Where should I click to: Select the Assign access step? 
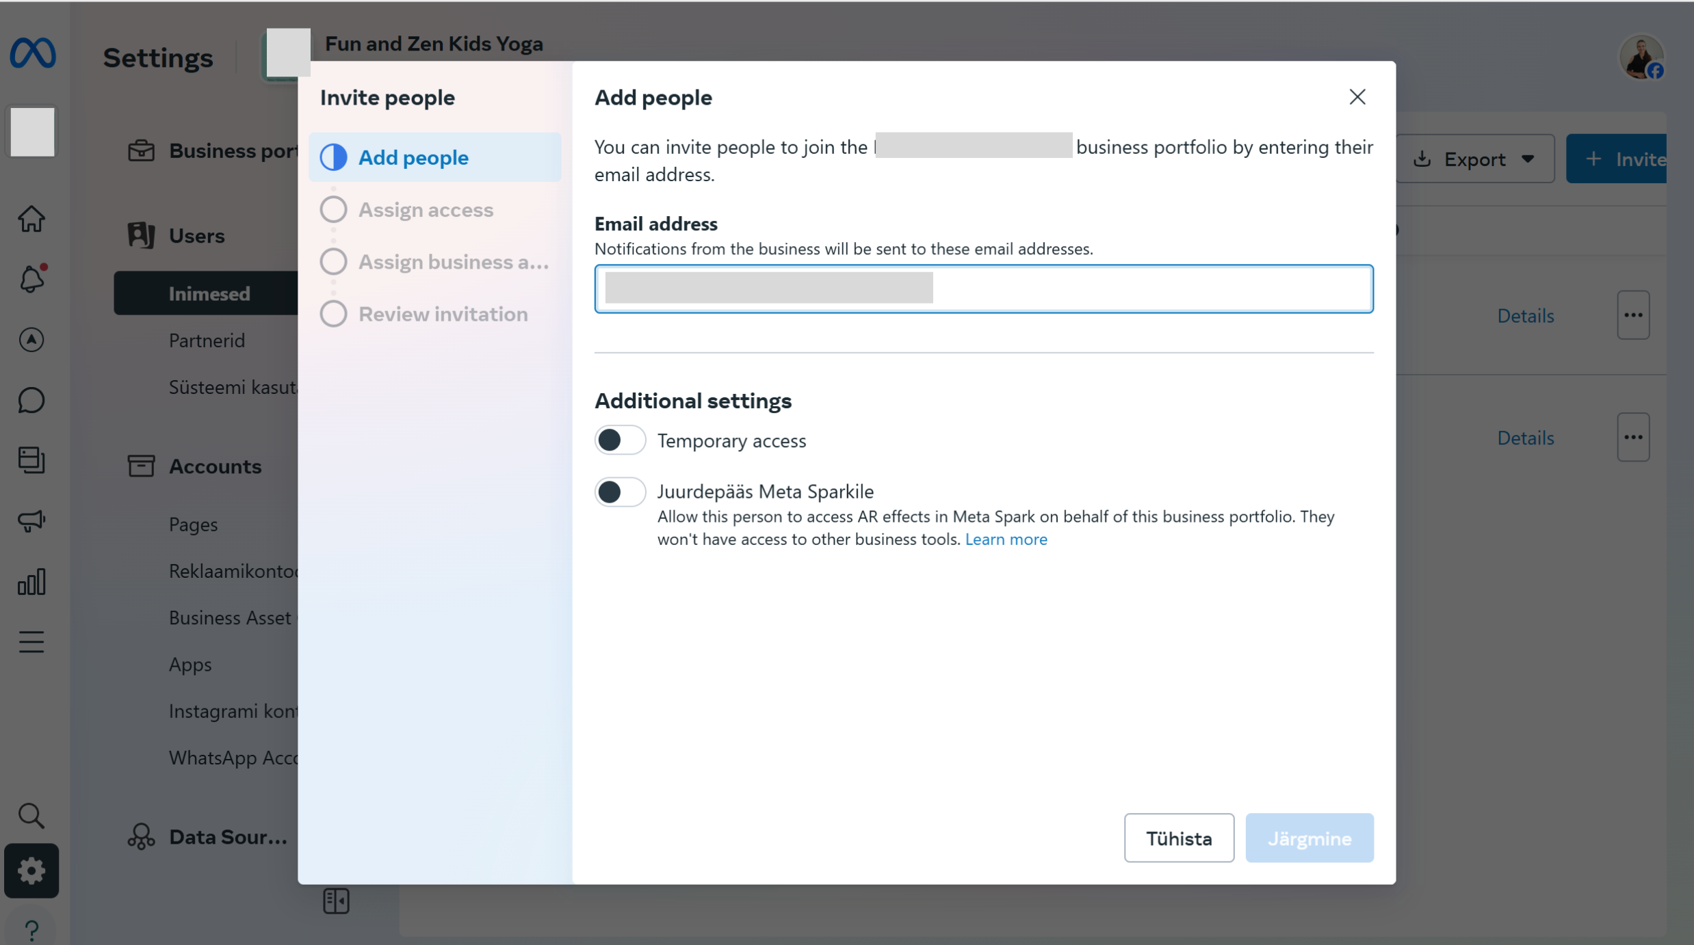point(425,210)
